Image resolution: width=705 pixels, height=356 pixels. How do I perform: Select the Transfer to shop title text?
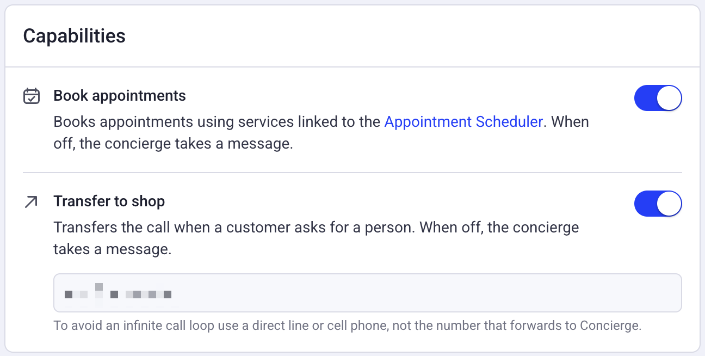pos(109,201)
